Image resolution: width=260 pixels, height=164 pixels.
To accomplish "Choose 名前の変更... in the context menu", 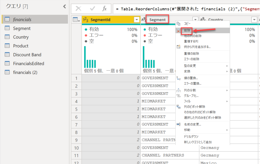I will [x=203, y=124].
